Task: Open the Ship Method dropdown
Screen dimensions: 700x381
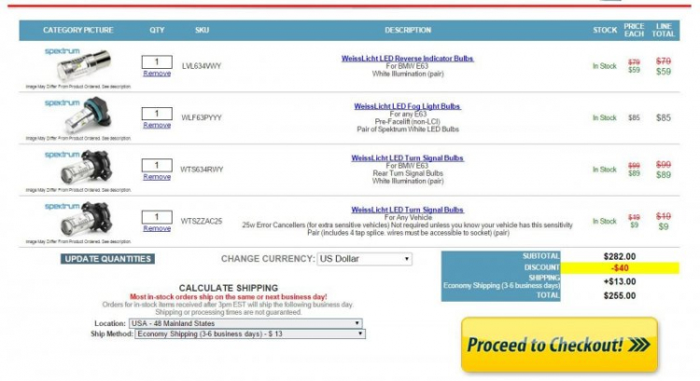Action: pyautogui.click(x=249, y=333)
